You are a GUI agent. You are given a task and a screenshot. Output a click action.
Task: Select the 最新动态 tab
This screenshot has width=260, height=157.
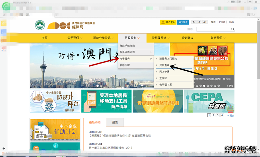click(x=95, y=122)
